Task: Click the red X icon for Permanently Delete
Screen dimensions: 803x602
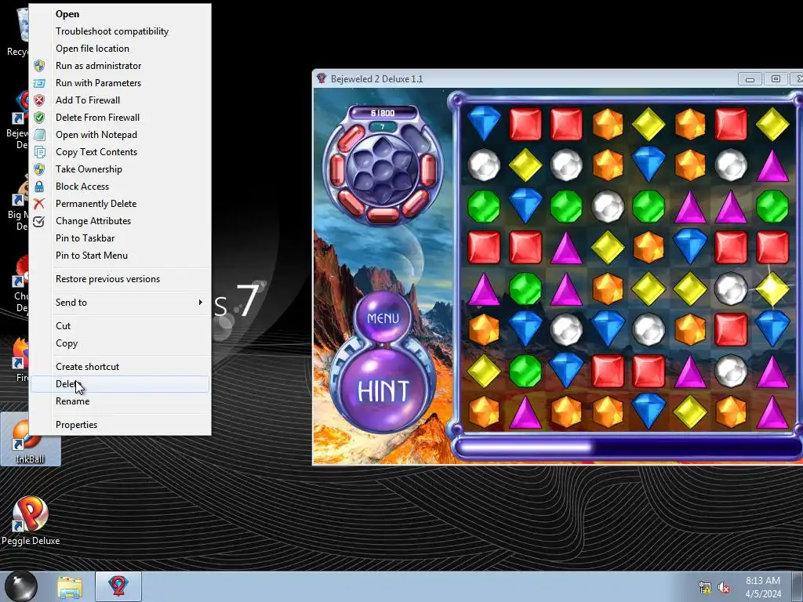Action: pyautogui.click(x=39, y=204)
